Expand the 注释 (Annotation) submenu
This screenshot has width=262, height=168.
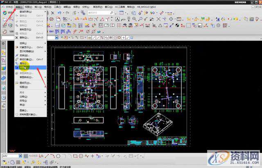tap(22, 96)
